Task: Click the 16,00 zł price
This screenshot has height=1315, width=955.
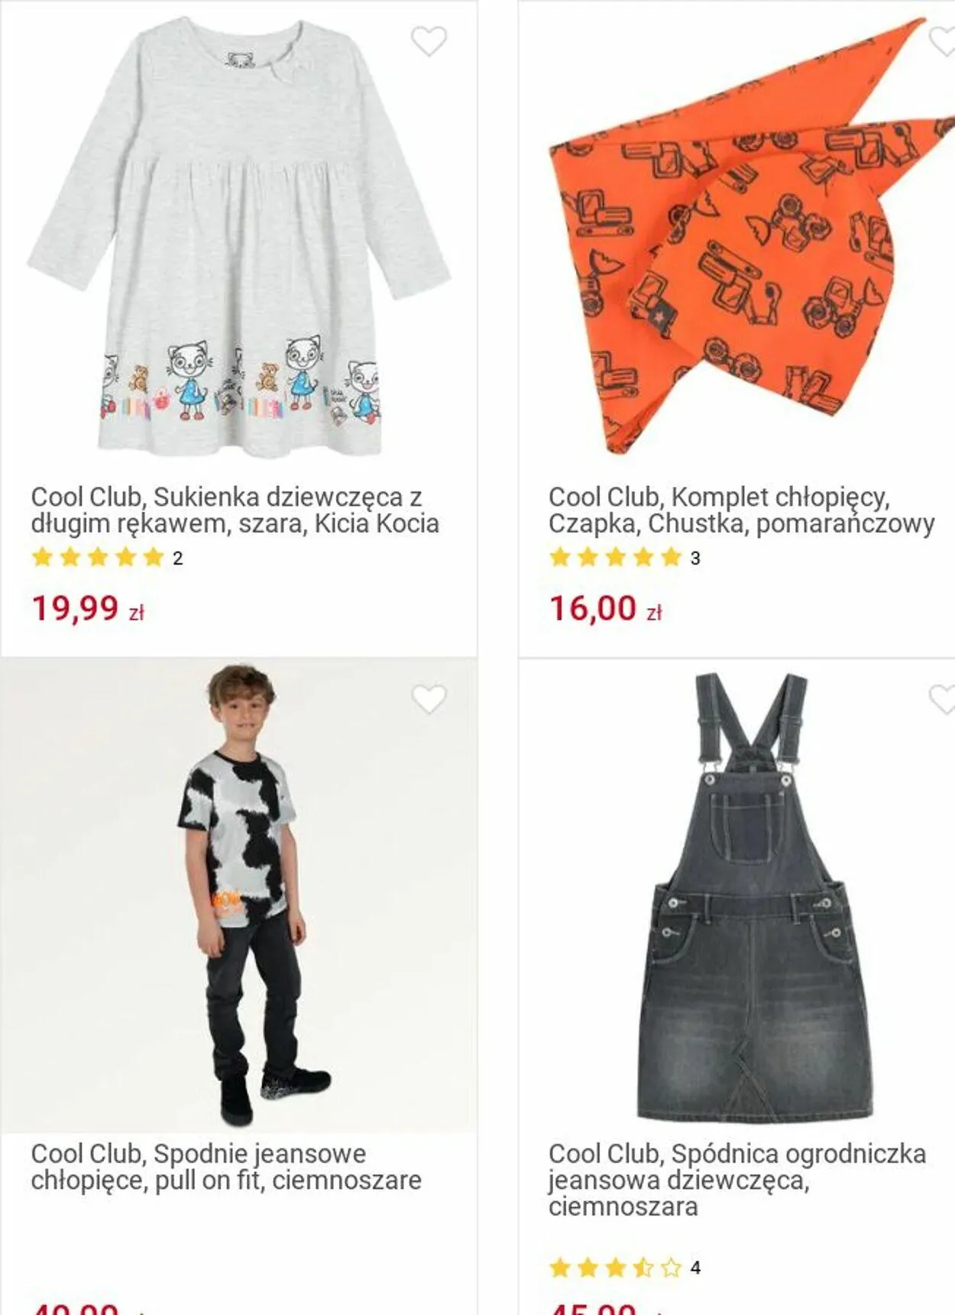Action: pos(605,609)
